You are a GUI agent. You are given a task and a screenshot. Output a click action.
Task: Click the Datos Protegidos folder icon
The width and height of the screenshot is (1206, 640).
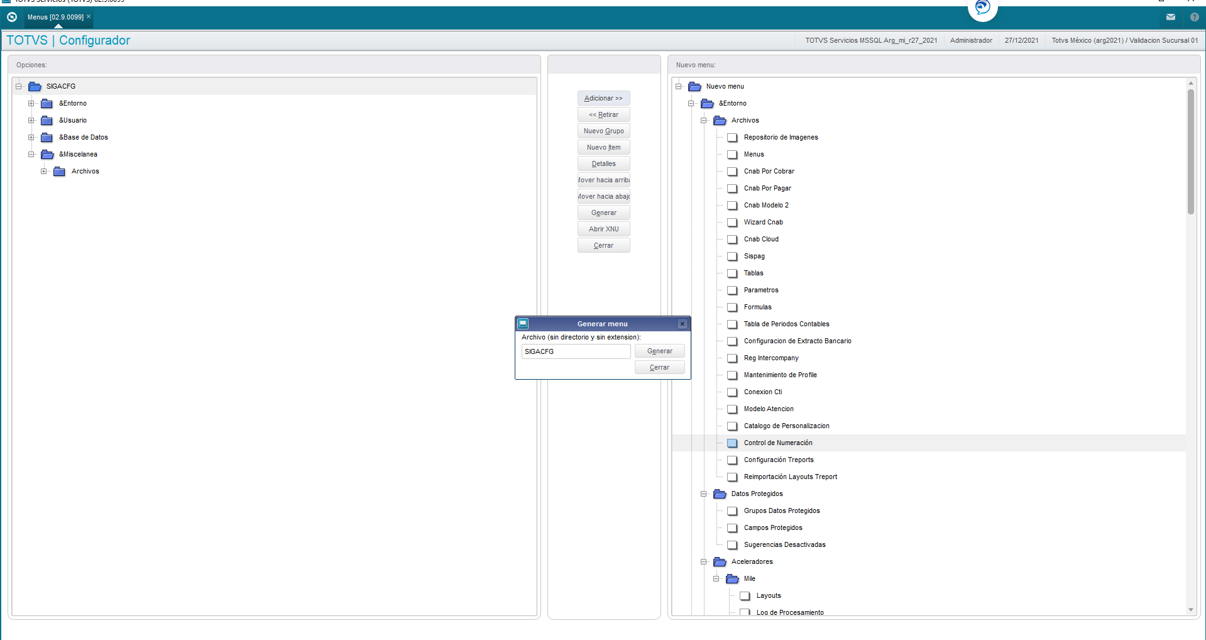click(x=720, y=494)
